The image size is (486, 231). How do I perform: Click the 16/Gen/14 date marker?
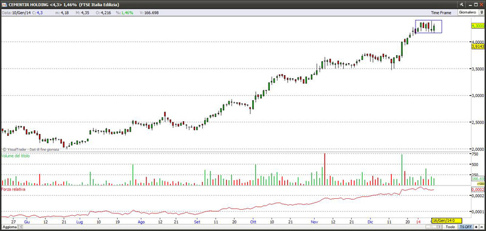coord(447,221)
